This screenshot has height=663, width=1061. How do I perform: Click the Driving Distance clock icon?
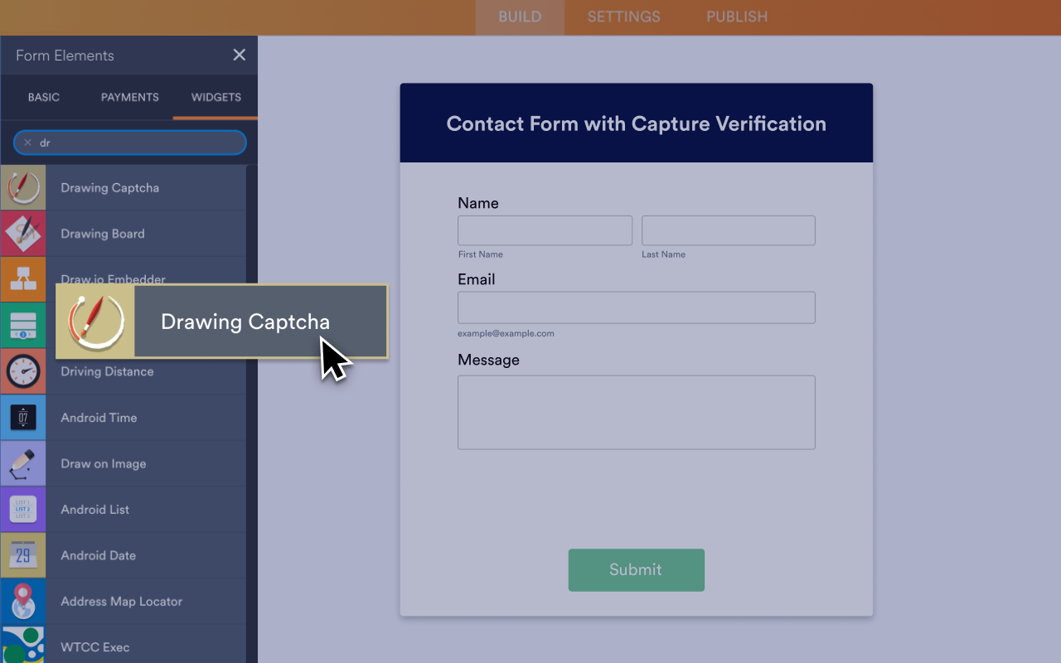coord(24,371)
